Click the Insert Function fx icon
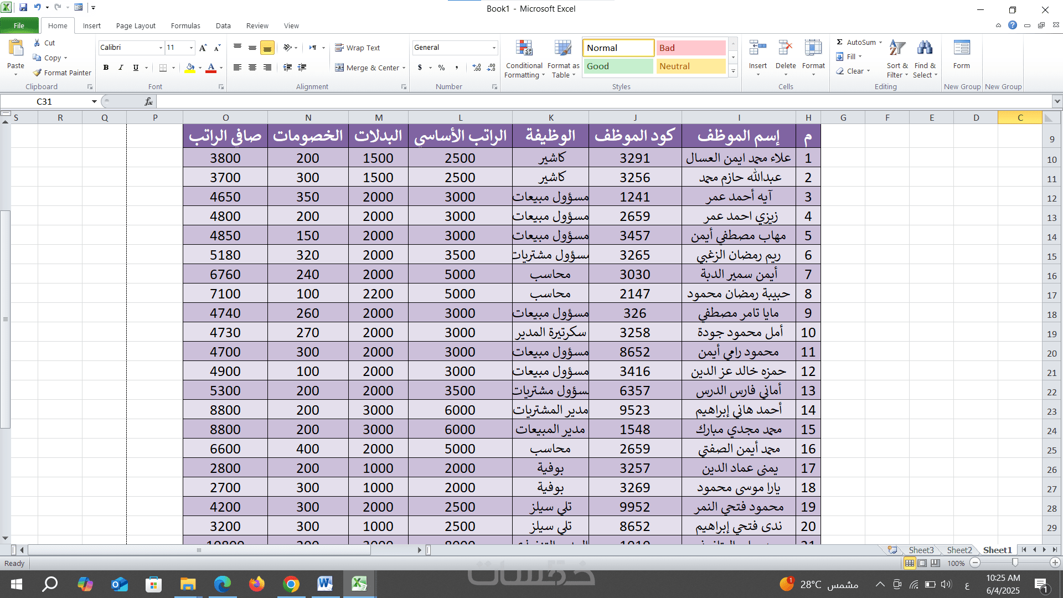Screen dimensions: 1063x598 pyautogui.click(x=148, y=101)
